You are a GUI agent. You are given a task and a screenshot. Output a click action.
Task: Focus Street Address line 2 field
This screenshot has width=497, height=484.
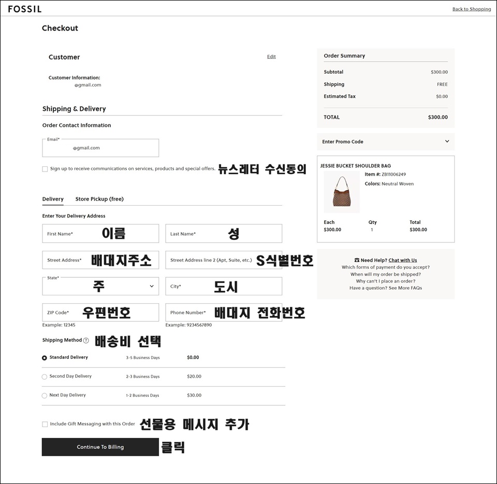[x=224, y=260]
